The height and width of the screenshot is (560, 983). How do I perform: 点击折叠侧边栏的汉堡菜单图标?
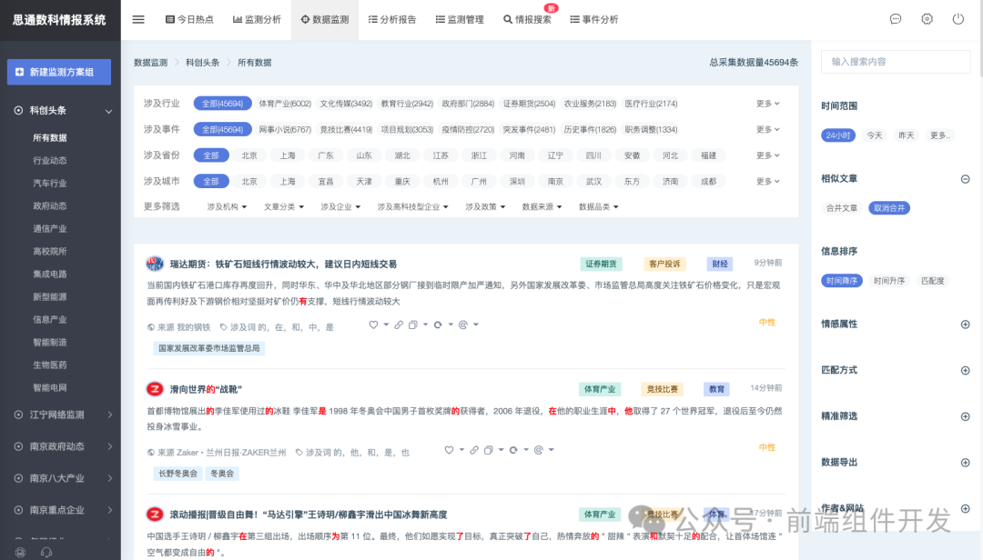tap(138, 18)
